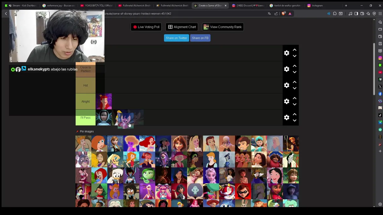
Task: Click Share on Twitter button
Action: coord(177,38)
